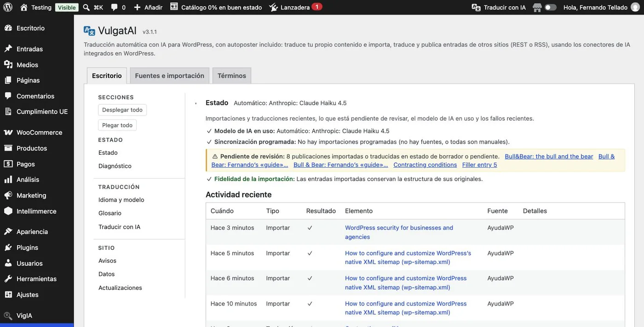
Task: Click the Visible site status badge
Action: (x=67, y=7)
